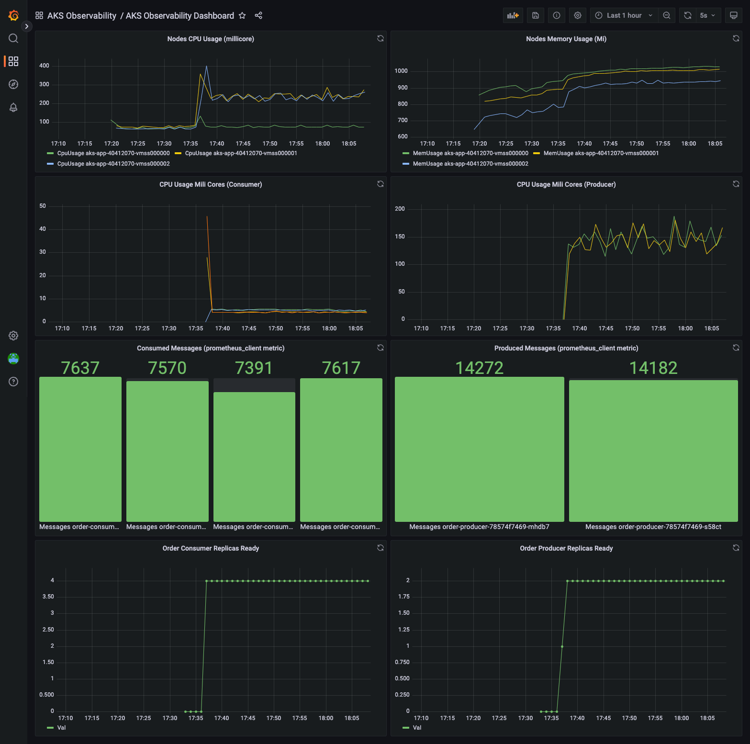
Task: Open Produced Messages panel title menu
Action: point(566,348)
